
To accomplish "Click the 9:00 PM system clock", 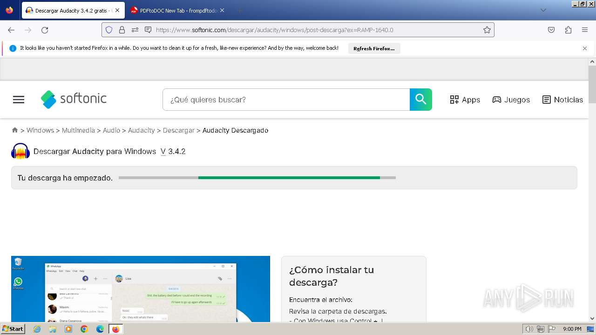I will (x=572, y=329).
